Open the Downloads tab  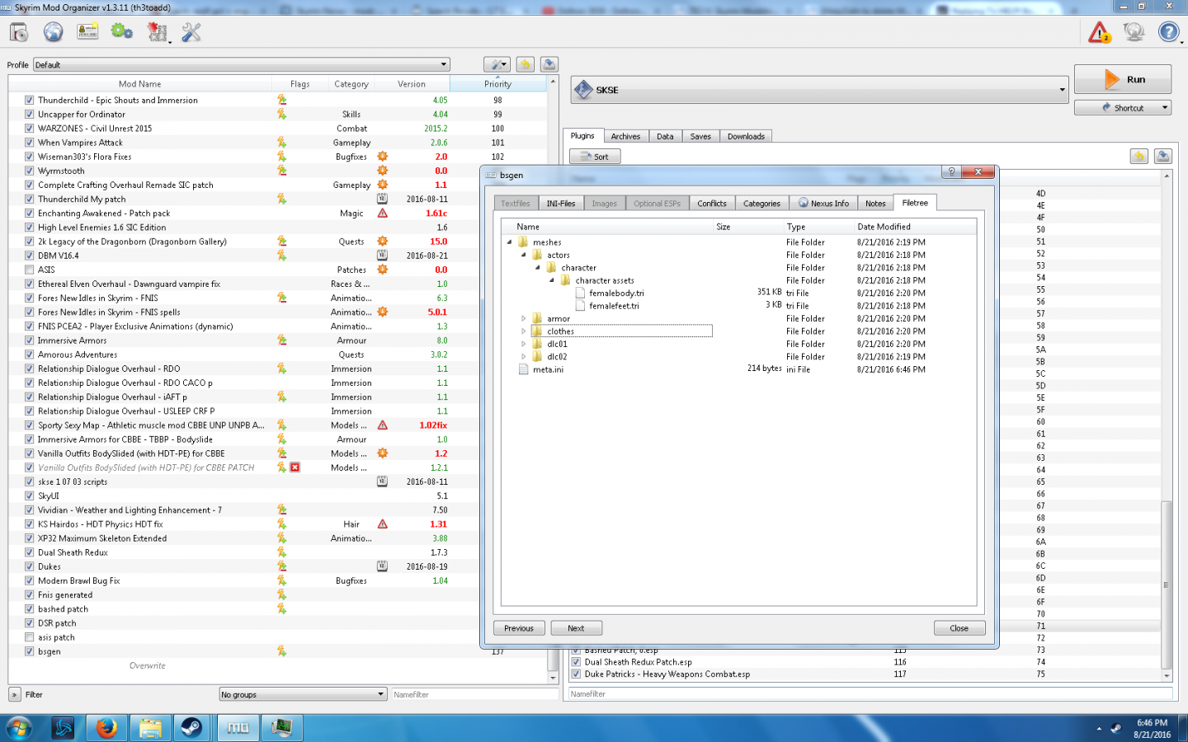746,136
